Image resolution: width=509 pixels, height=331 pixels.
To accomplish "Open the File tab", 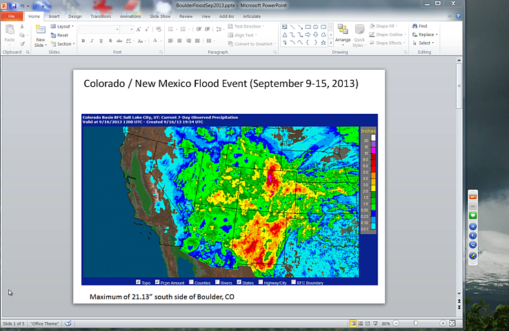I will (x=12, y=16).
